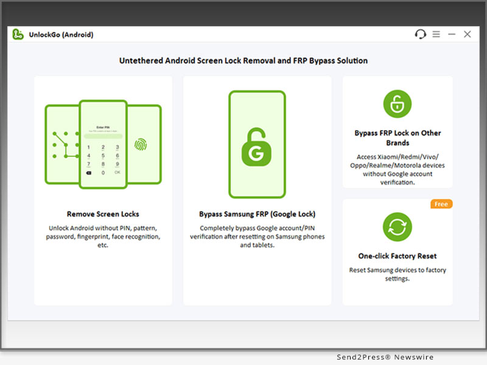The width and height of the screenshot is (487, 365).
Task: Click the Samsung FRP bypass description text
Action: pyautogui.click(x=257, y=237)
